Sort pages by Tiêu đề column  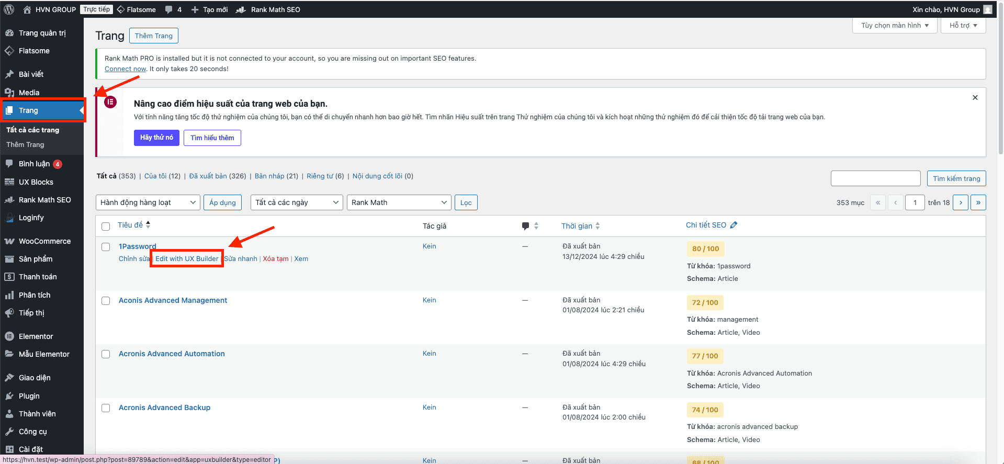point(134,225)
